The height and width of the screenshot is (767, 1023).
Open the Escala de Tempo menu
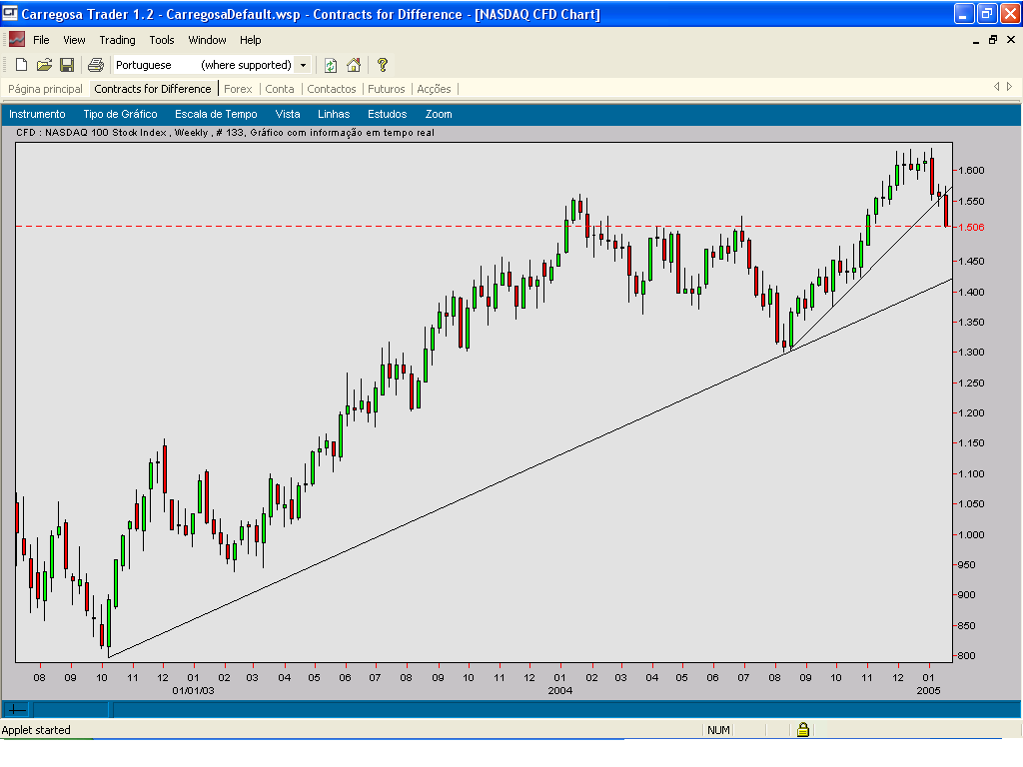pos(216,114)
